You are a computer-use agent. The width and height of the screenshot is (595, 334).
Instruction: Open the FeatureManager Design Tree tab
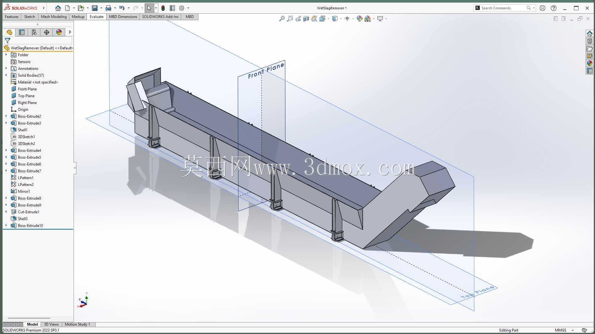tap(9, 32)
